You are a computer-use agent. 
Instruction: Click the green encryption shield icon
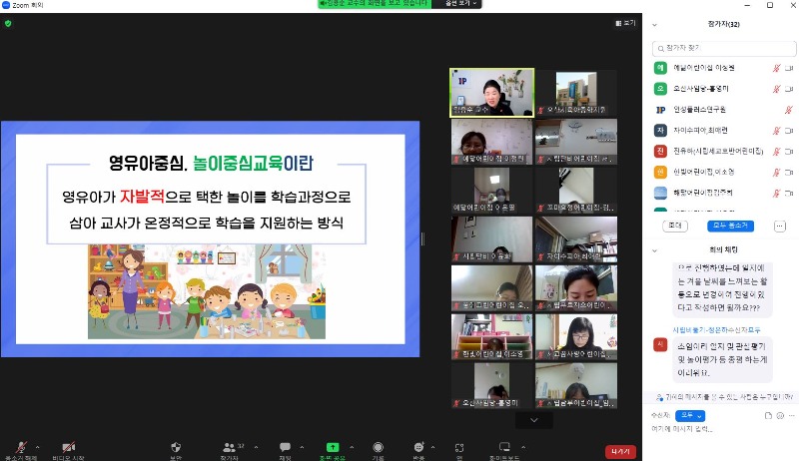pos(8,23)
